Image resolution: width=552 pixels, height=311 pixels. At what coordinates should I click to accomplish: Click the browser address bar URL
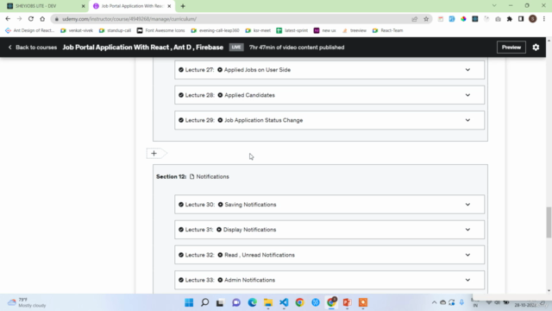(x=129, y=19)
